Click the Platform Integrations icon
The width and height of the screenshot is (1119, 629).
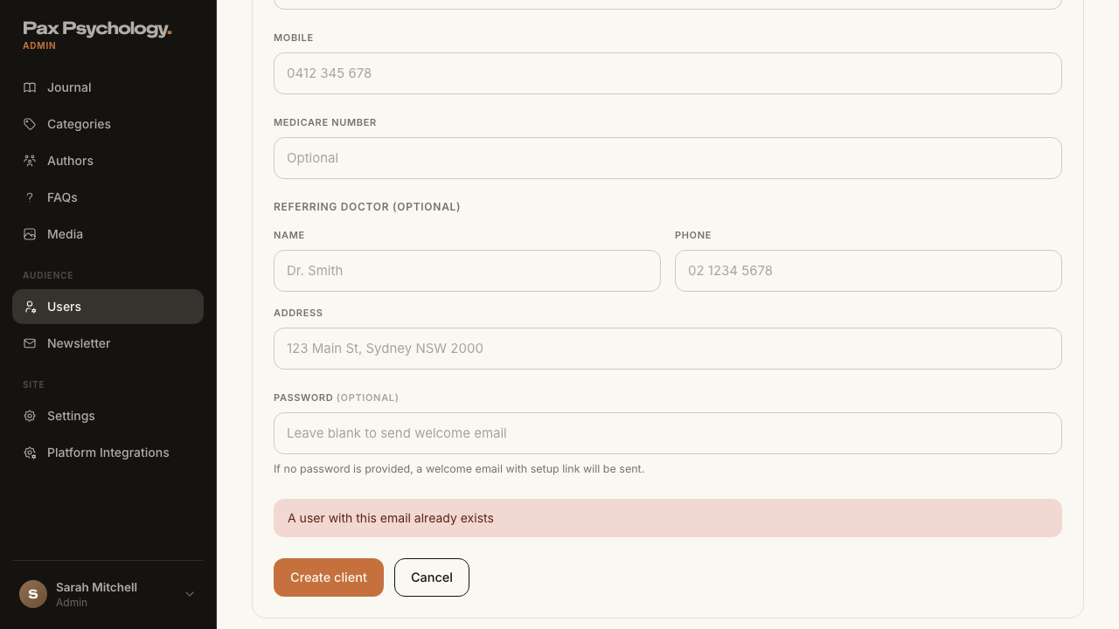pyautogui.click(x=30, y=453)
